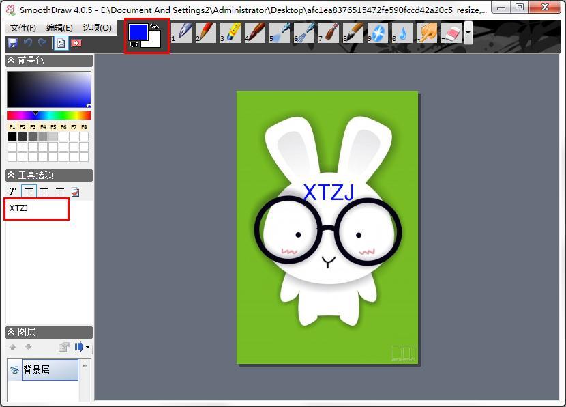This screenshot has width=566, height=407.
Task: Click the red canvas reset icon
Action: (x=76, y=43)
